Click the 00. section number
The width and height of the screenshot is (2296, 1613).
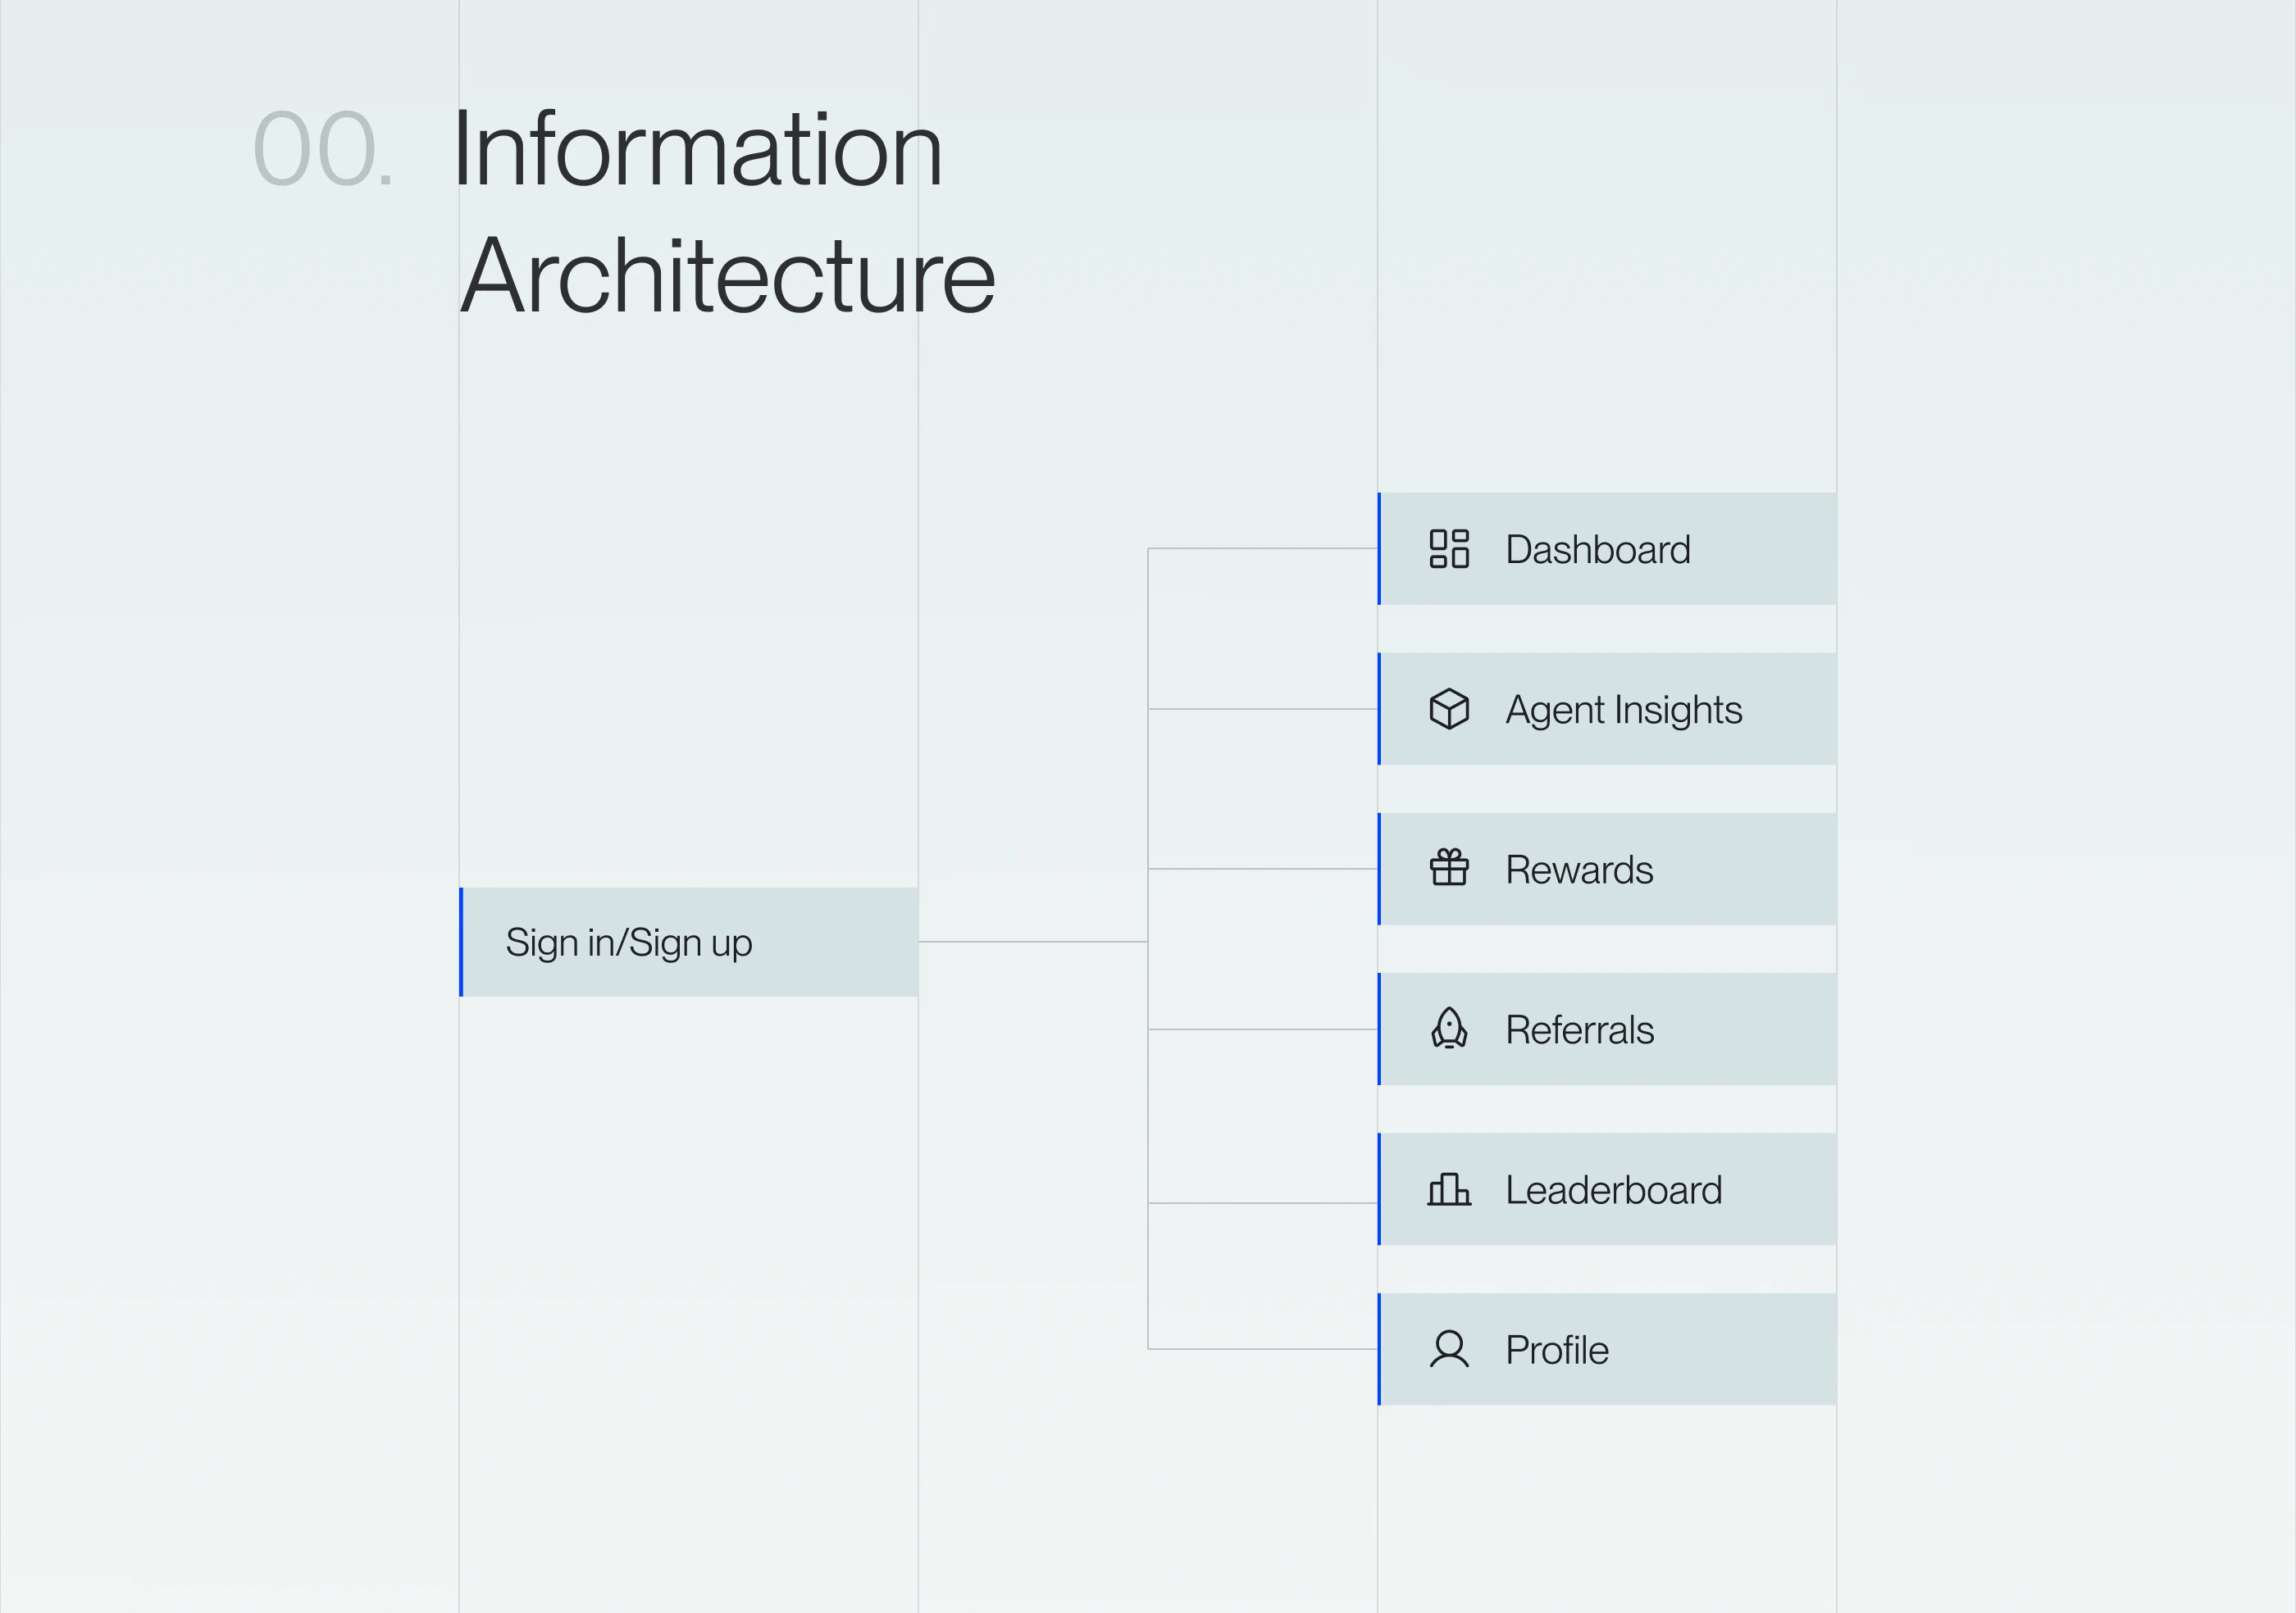click(x=322, y=150)
